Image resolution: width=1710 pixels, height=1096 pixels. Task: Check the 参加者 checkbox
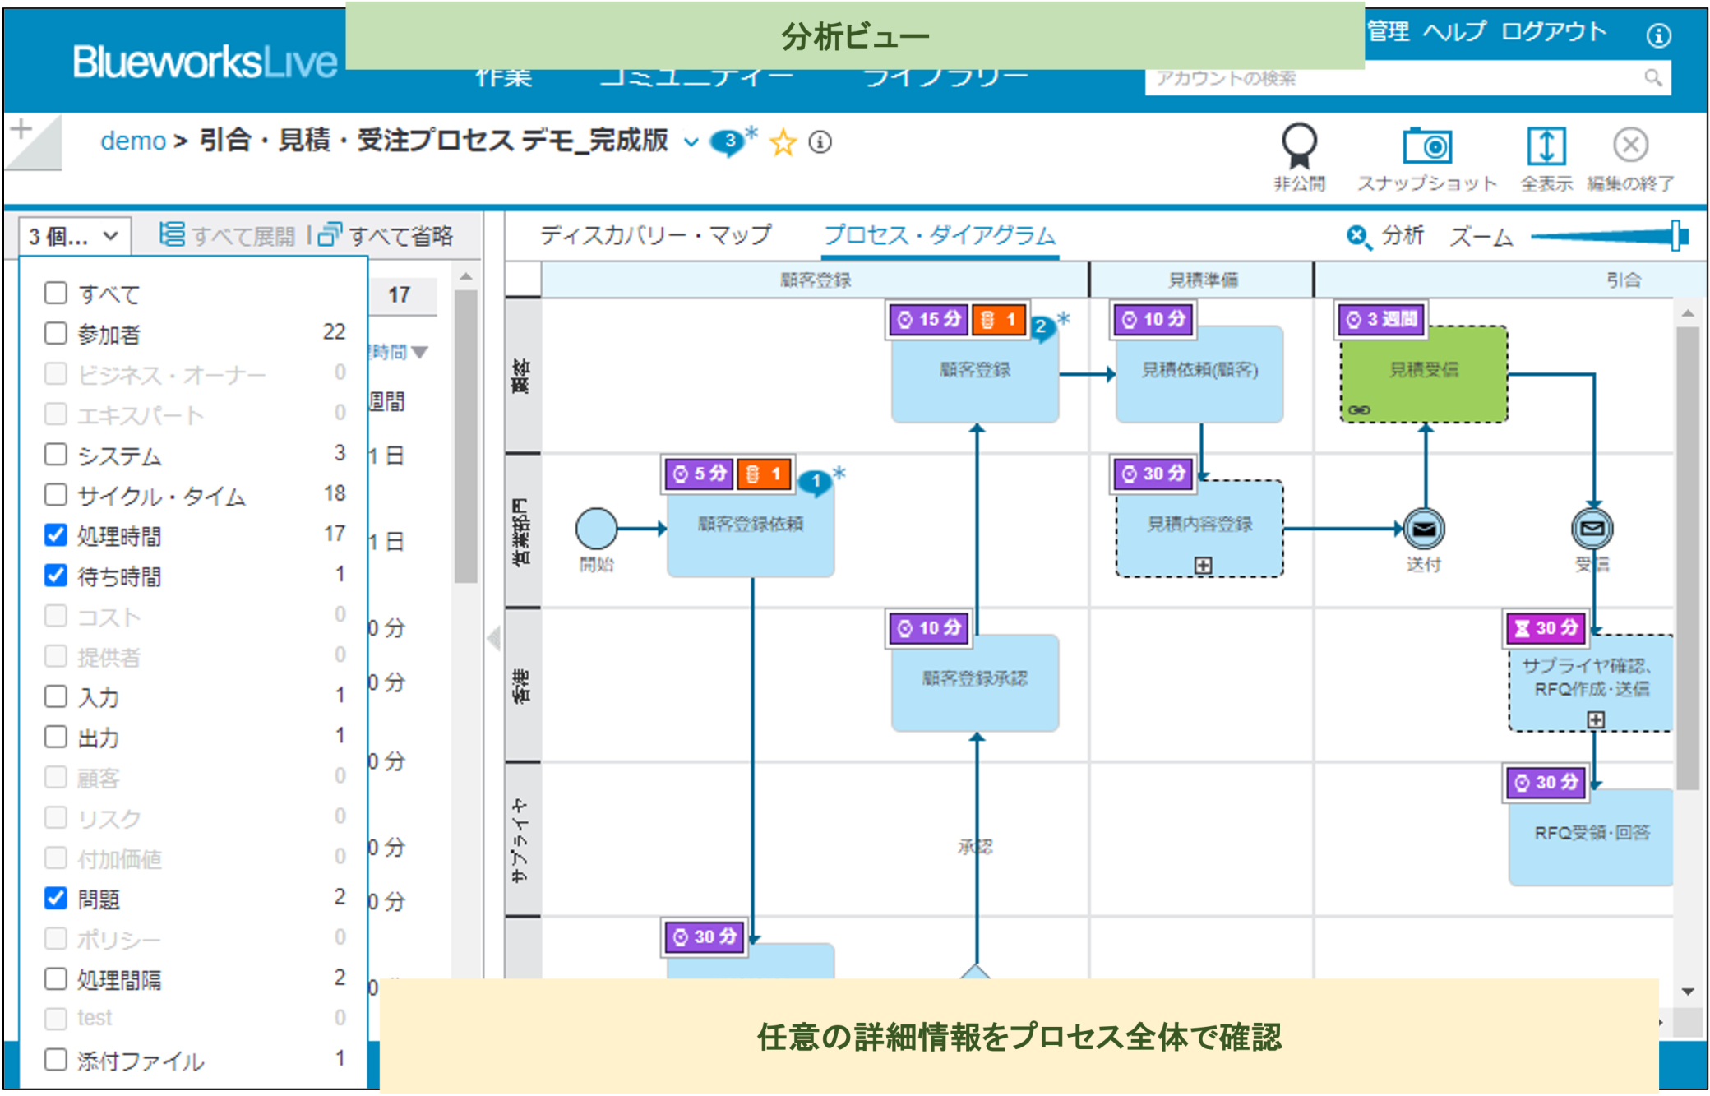[x=56, y=333]
